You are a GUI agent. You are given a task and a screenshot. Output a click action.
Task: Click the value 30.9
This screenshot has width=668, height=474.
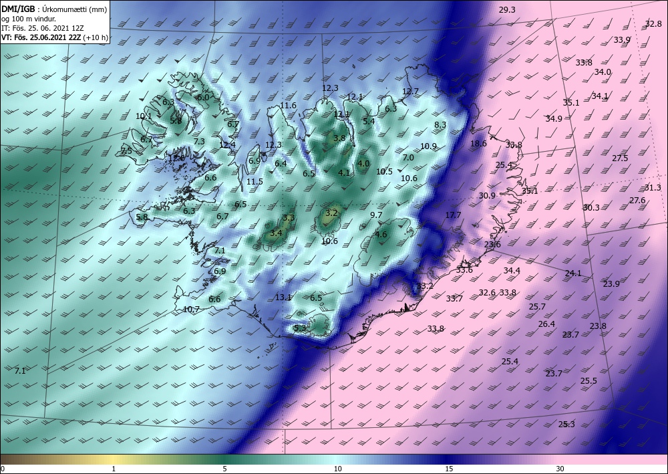pyautogui.click(x=487, y=196)
